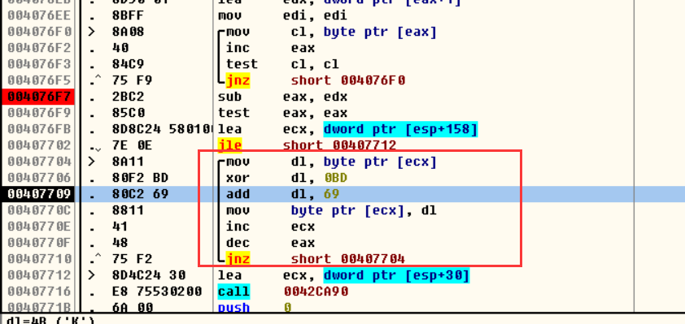
Task: Select 'mov cl, byte ptr [eax]' instruction
Action: click(331, 32)
